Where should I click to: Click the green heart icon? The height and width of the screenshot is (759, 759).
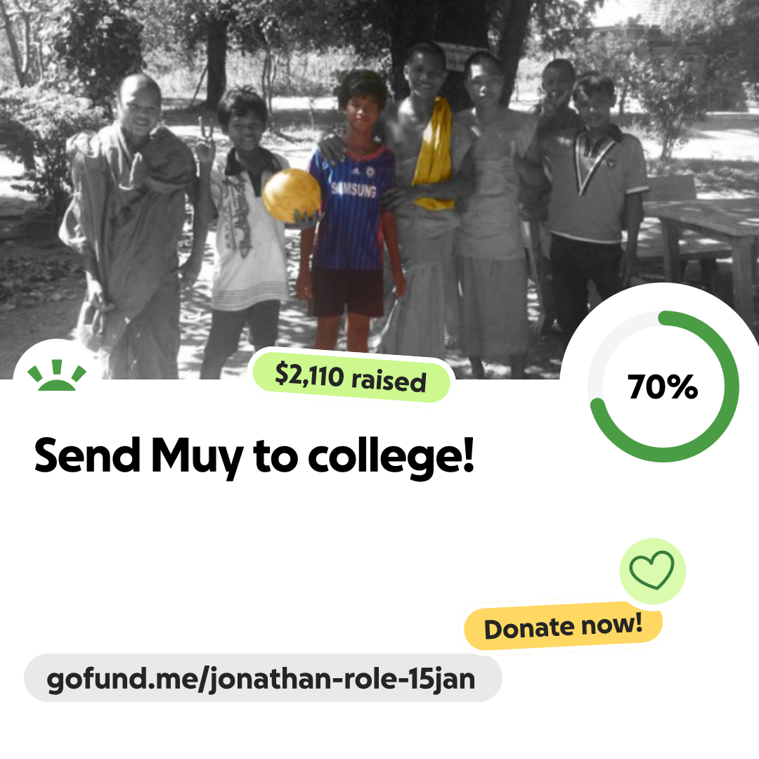coord(652,570)
